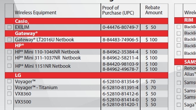Select the VX8360 checkbox
Screen dimensions: 196x110
coord(9,94)
